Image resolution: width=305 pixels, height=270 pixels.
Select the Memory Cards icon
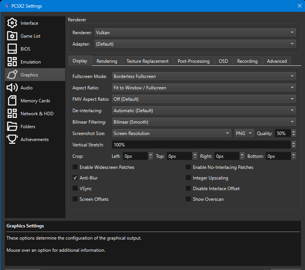point(12,100)
